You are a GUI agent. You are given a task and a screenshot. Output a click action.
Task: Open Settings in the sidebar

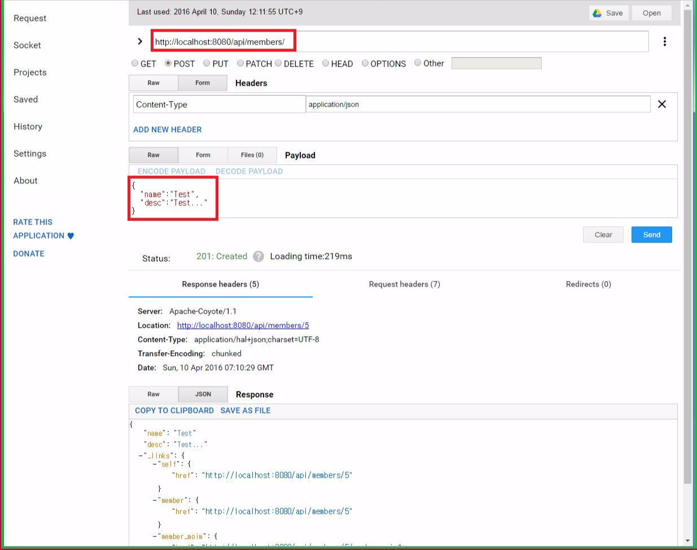[x=30, y=153]
